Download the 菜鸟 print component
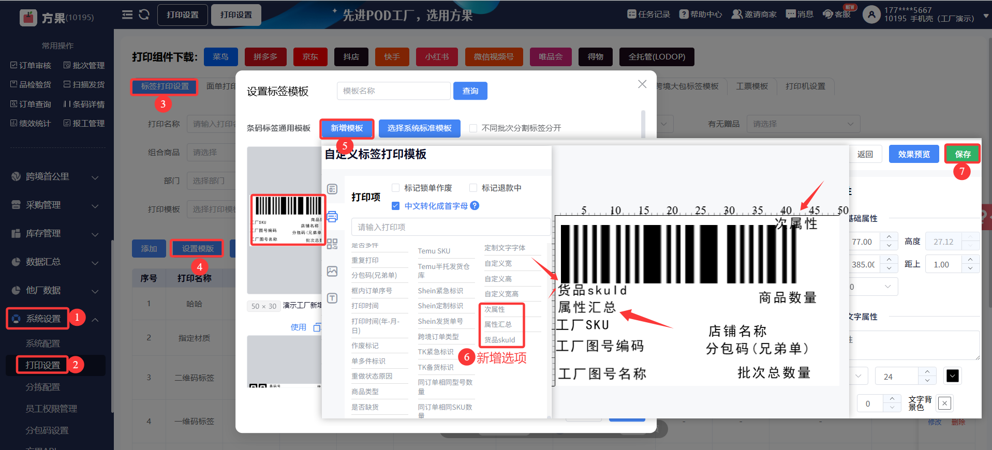The width and height of the screenshot is (992, 450). point(220,57)
